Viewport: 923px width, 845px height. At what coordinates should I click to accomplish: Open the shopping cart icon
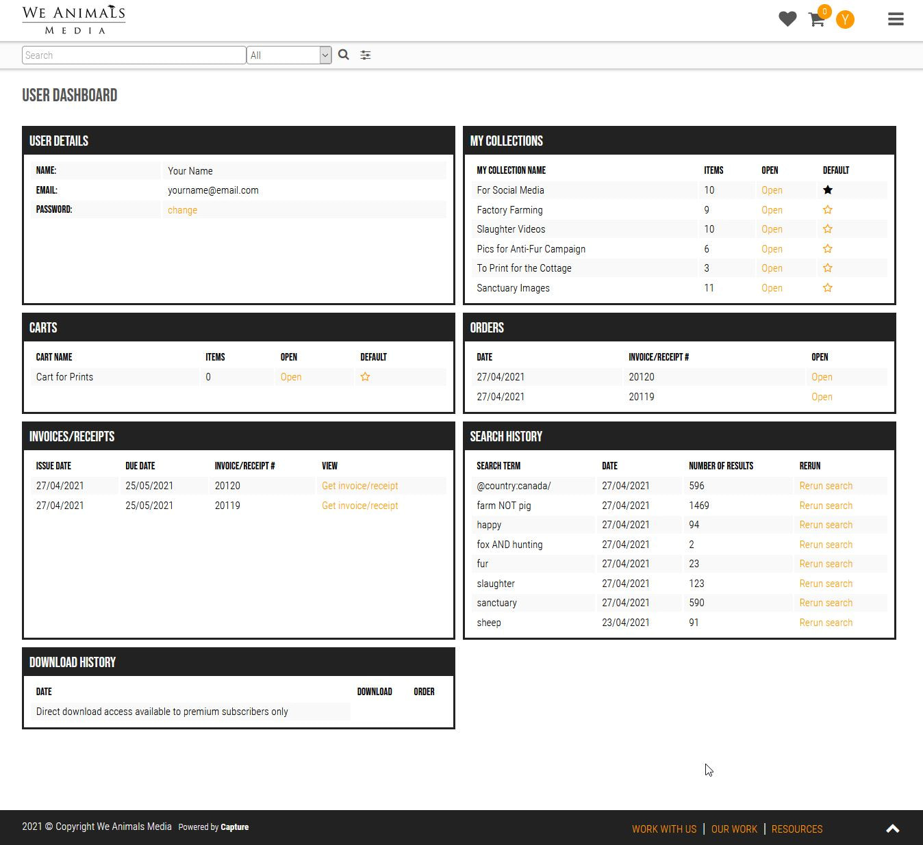tap(816, 19)
